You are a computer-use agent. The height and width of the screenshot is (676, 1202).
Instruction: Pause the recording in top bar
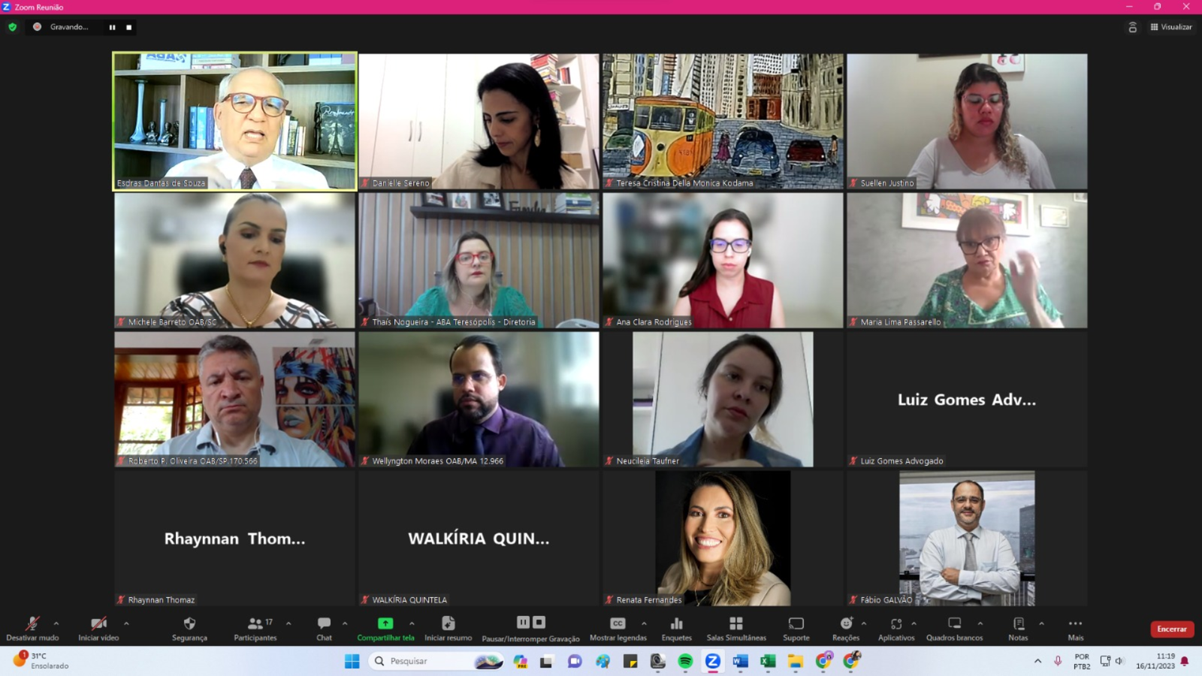click(113, 27)
